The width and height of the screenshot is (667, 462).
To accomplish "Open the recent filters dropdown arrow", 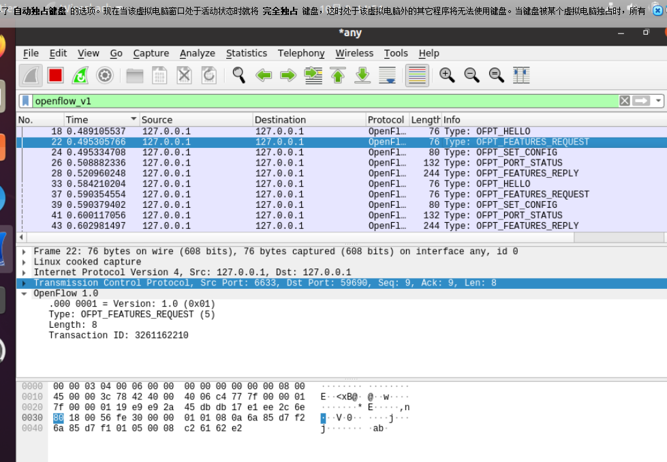I will (658, 101).
